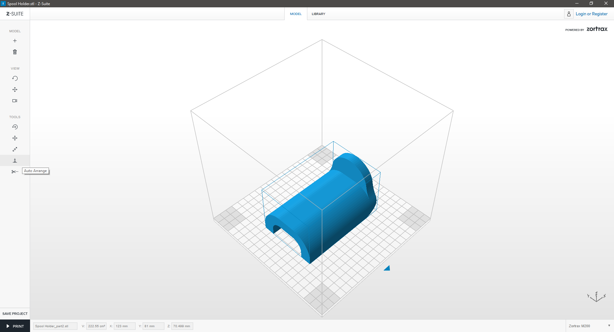The width and height of the screenshot is (614, 332).
Task: Select the rotate model tool
Action: pyautogui.click(x=15, y=127)
